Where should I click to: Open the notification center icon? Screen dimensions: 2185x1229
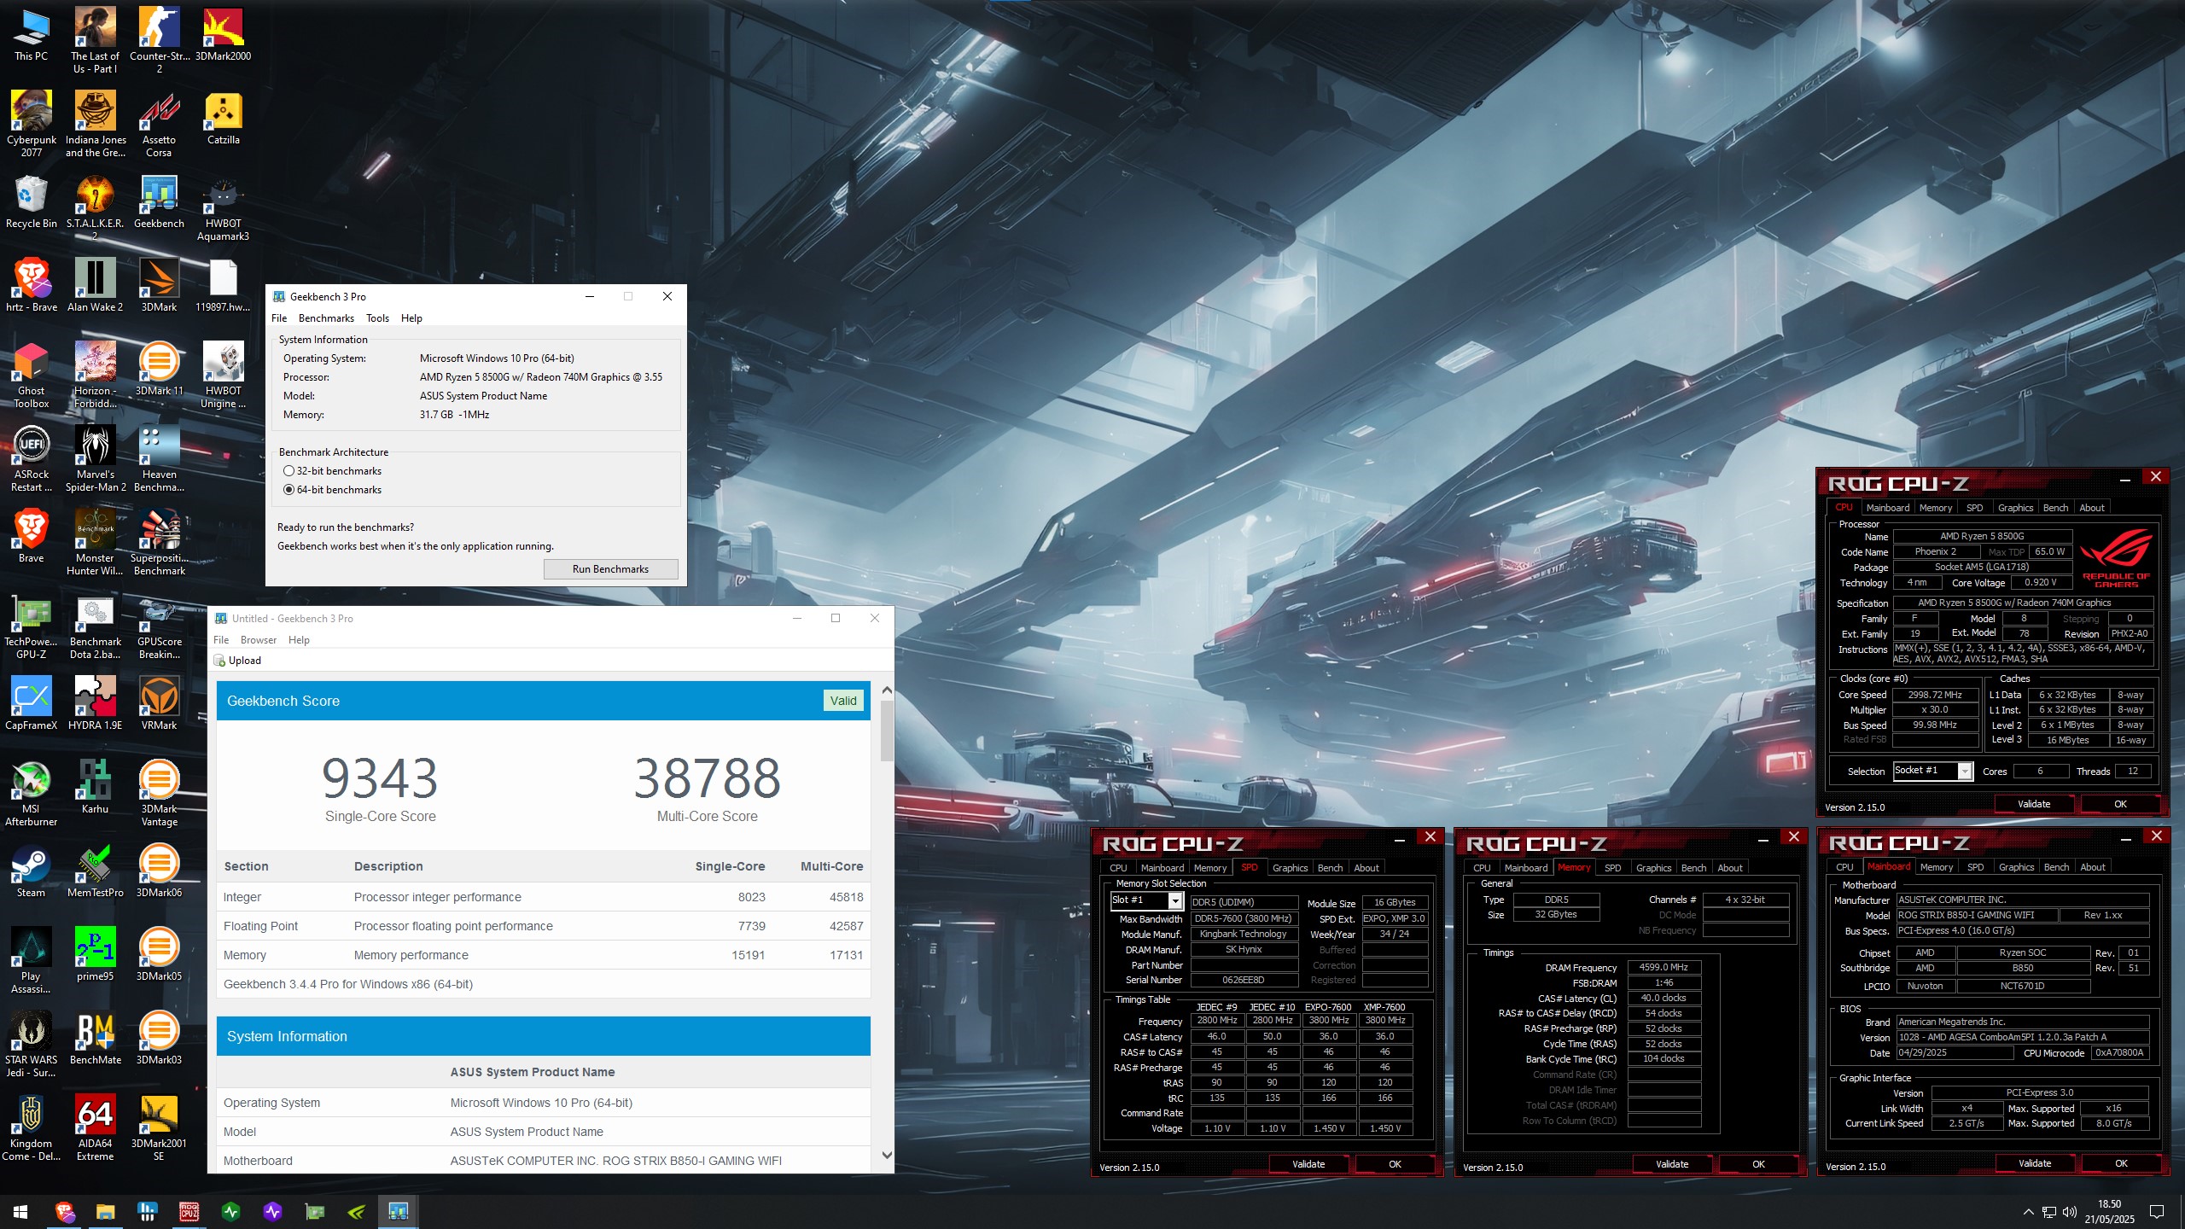point(2157,1212)
